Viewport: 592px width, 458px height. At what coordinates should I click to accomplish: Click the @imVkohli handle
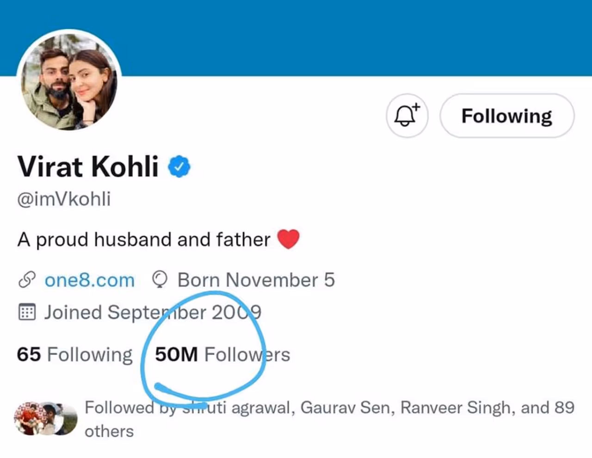(64, 199)
